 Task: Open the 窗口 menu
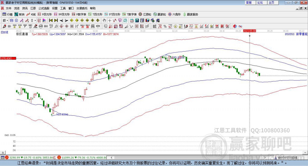point(71,8)
